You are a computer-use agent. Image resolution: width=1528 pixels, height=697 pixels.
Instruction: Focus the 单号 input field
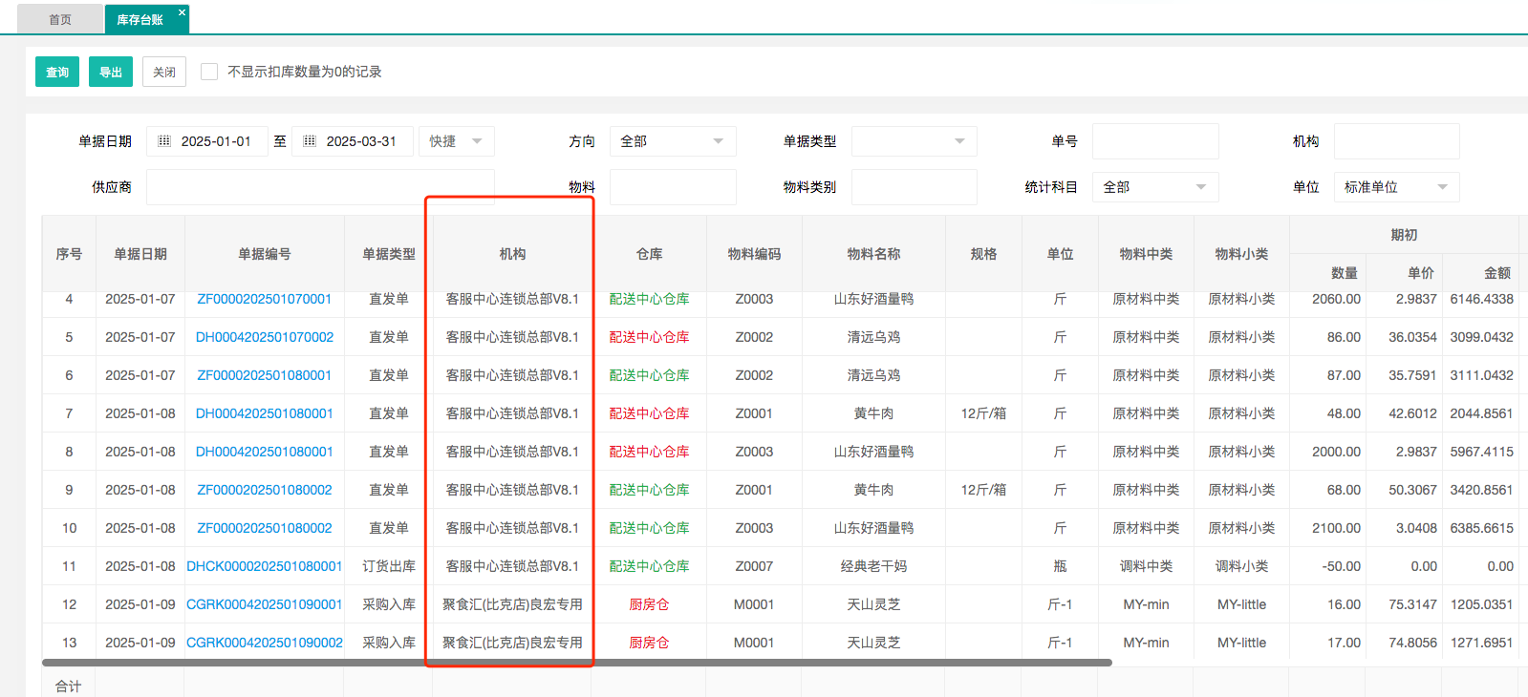coord(1154,141)
